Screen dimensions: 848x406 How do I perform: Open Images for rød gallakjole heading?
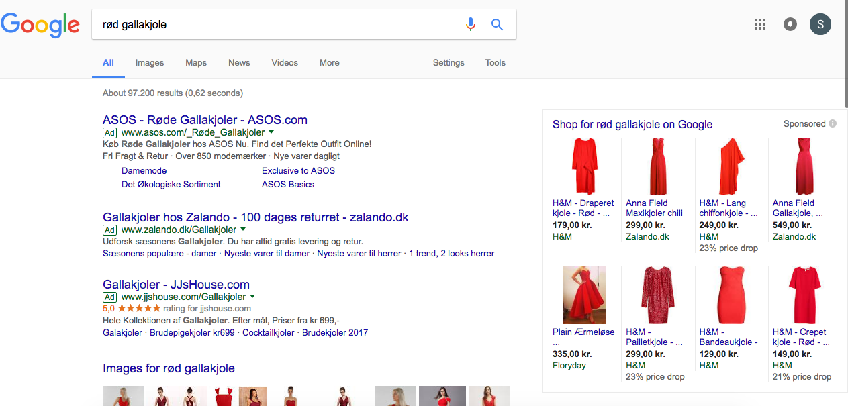click(169, 368)
